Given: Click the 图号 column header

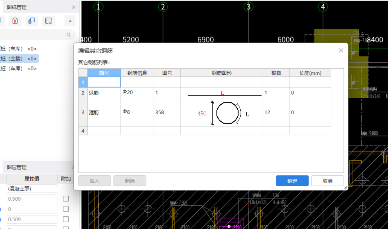Looking at the screenshot, I should (x=167, y=73).
